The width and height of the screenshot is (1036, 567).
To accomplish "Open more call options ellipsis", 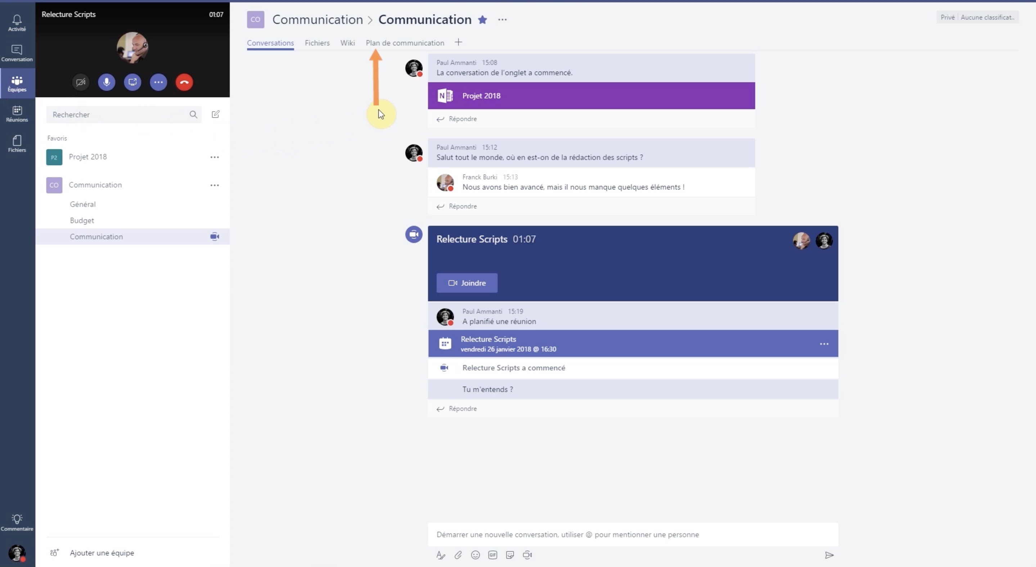I will 158,82.
